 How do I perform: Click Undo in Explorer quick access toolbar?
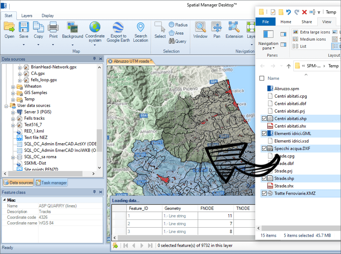pyautogui.click(x=288, y=12)
